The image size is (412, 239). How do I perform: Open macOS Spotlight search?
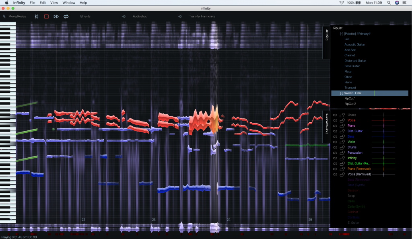389,3
